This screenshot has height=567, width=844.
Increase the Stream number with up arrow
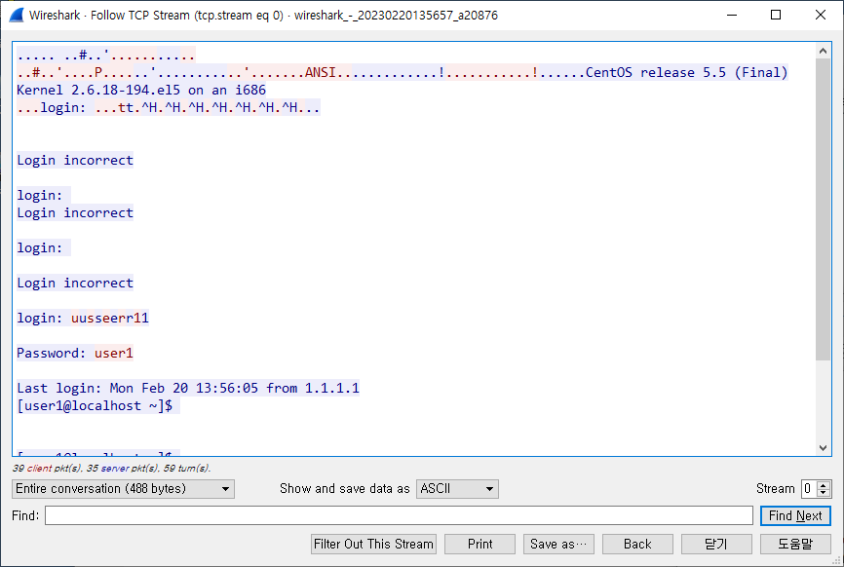pyautogui.click(x=823, y=485)
